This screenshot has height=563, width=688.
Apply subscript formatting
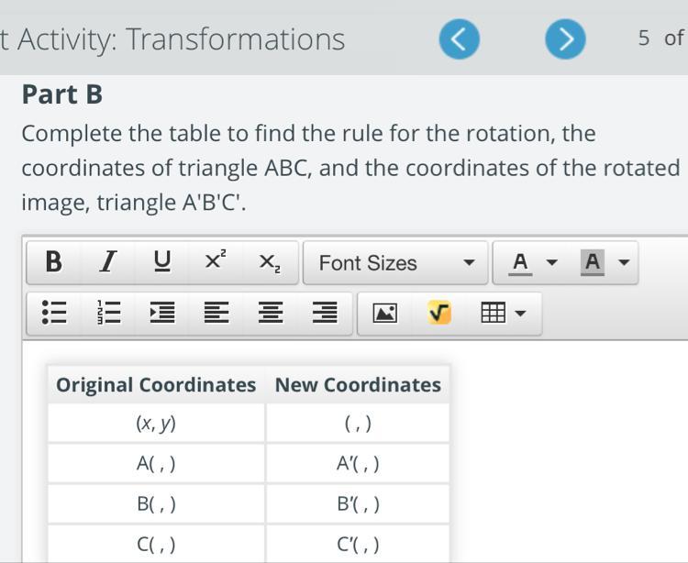tap(270, 262)
